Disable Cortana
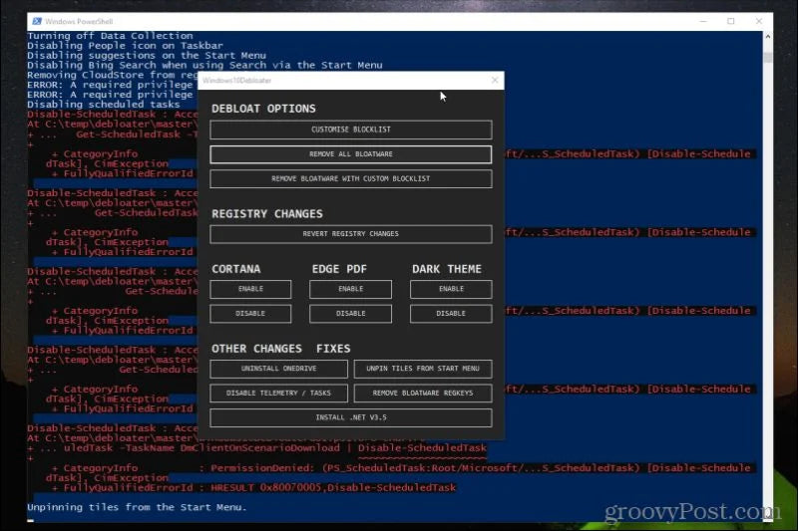This screenshot has height=531, width=798. tap(250, 314)
